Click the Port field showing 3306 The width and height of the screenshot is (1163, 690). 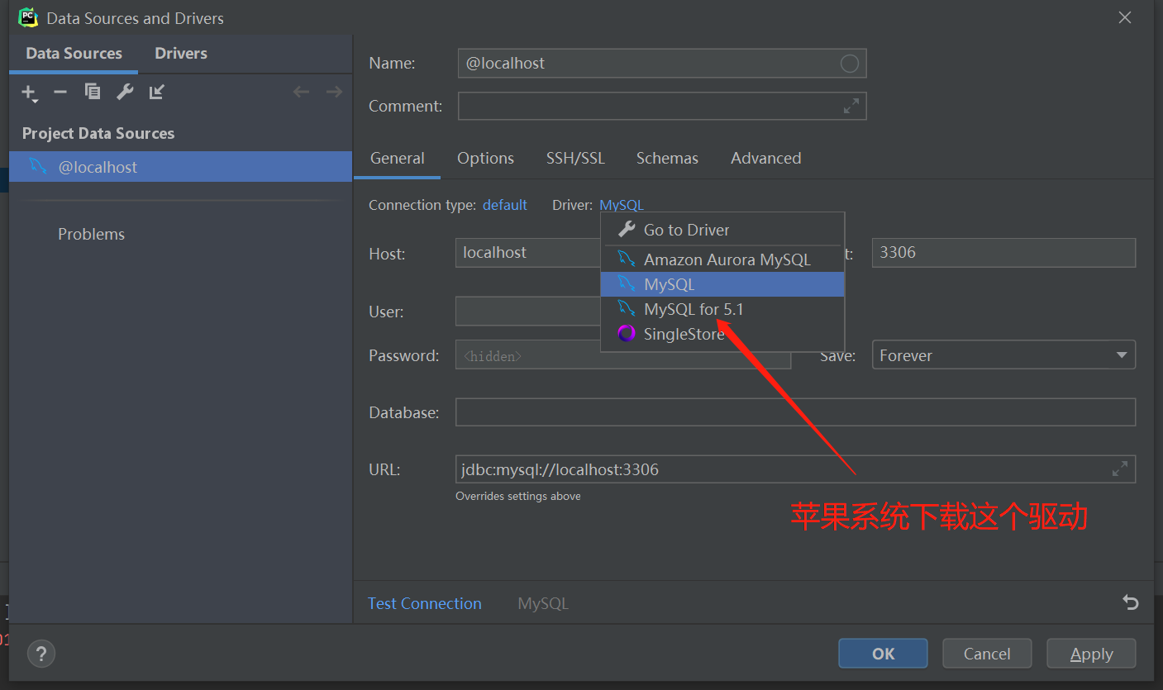click(1003, 253)
